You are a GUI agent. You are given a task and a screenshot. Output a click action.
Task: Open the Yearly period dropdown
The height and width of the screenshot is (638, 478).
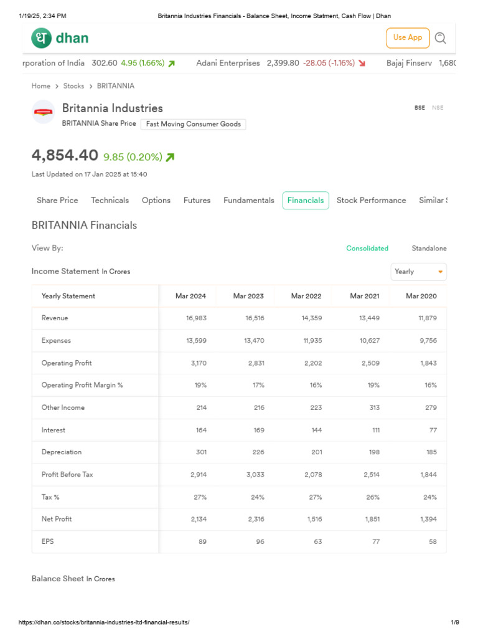(x=419, y=272)
